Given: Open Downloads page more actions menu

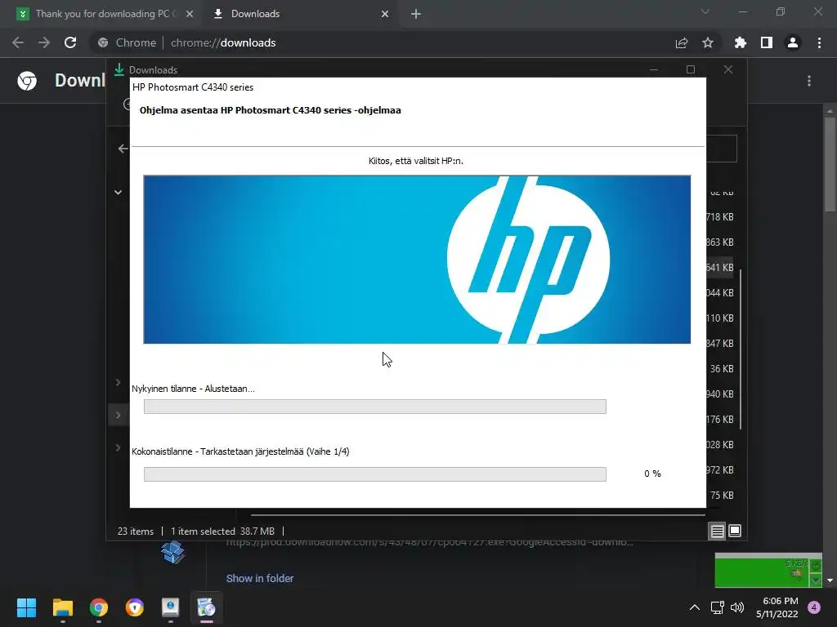Looking at the screenshot, I should (808, 81).
